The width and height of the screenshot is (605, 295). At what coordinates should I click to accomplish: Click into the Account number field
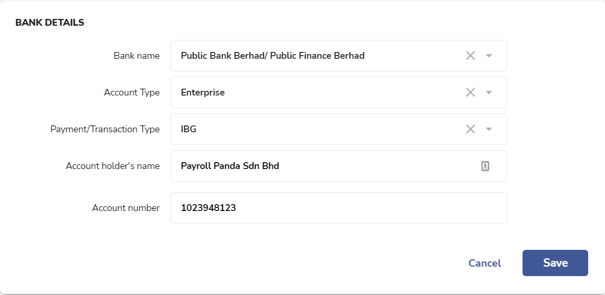click(x=338, y=208)
